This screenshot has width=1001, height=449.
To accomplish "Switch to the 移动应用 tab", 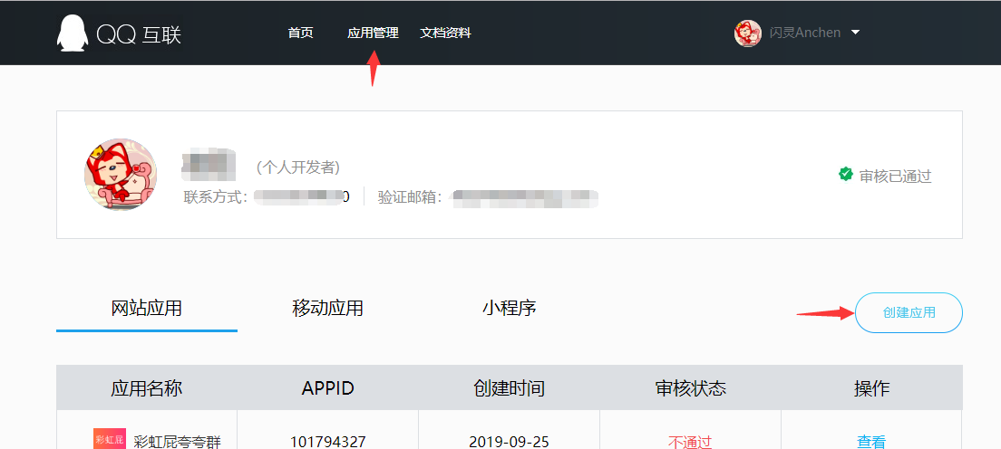I will point(327,309).
